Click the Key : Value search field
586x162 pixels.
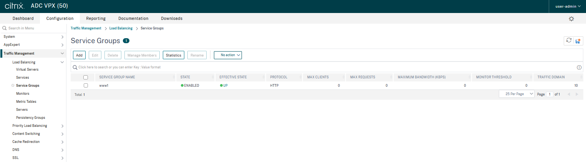click(x=326, y=67)
